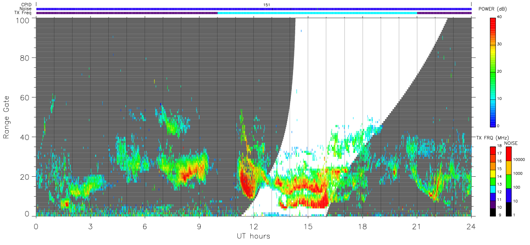530x245 pixels.
Task: Click the Noise row label above the plot
Action: 25,9
